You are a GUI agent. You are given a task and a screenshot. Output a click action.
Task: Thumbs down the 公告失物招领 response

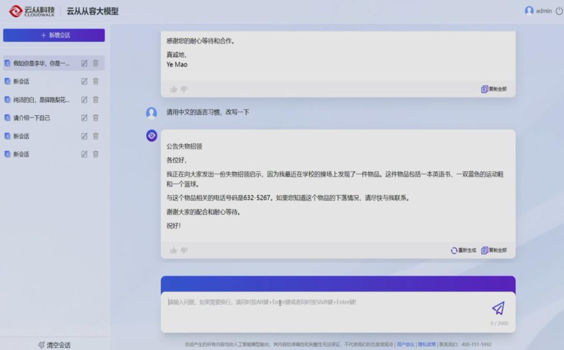coord(184,250)
